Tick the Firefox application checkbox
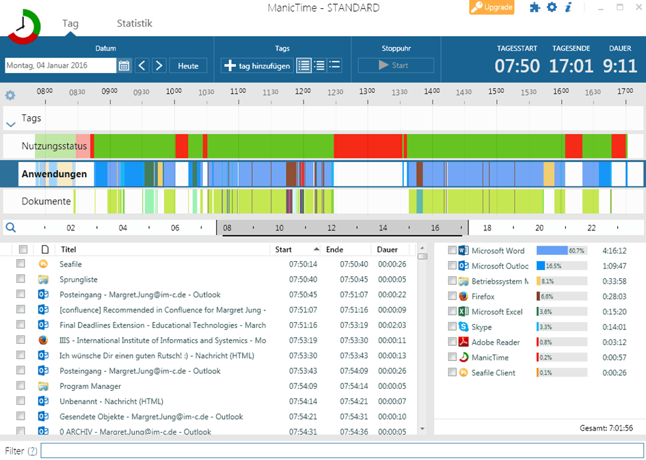646x460 pixels. click(x=452, y=297)
